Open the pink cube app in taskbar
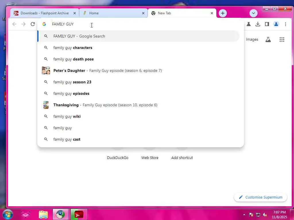The width and height of the screenshot is (294, 220). click(26, 215)
